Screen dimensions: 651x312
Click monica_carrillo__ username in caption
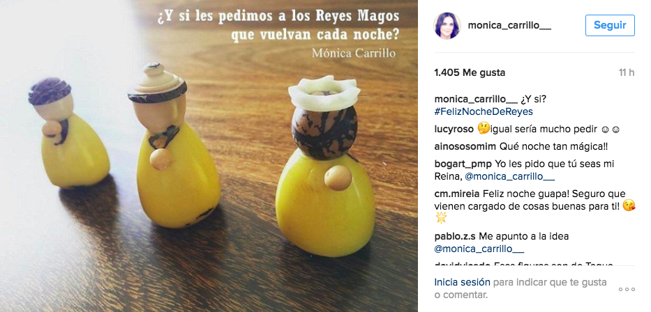click(476, 100)
